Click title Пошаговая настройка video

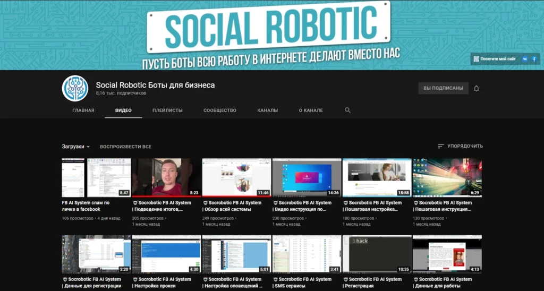coord(372,206)
